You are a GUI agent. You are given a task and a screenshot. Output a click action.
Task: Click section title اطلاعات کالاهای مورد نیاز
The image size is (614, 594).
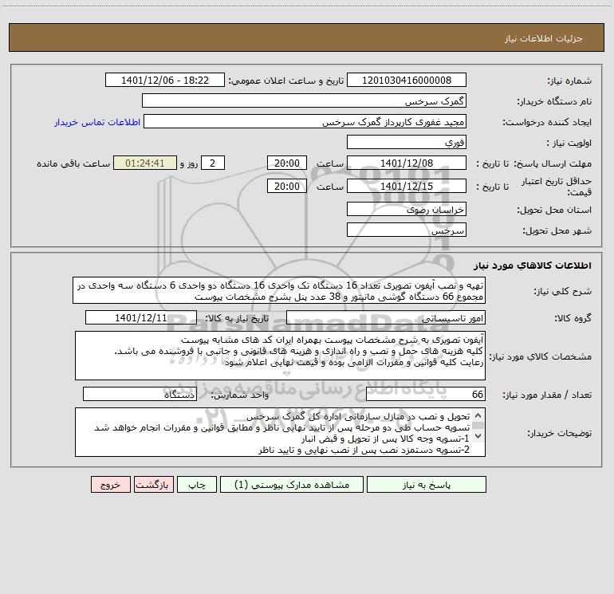[533, 266]
